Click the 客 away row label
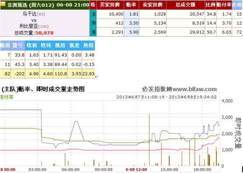The width and height of the screenshot is (243, 173). (x=93, y=32)
